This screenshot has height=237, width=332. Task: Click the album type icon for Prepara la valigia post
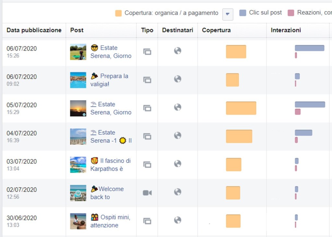147,80
